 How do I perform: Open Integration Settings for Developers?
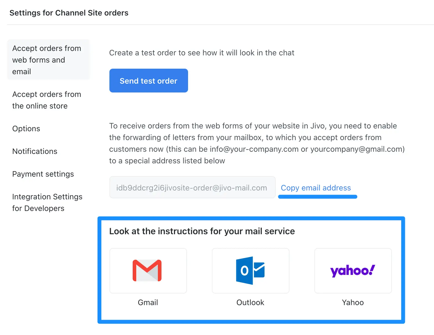[47, 202]
